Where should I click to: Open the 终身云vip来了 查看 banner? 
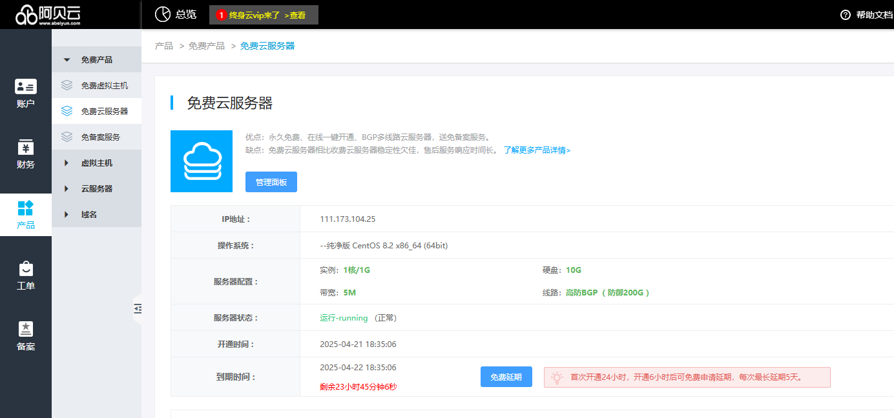point(264,15)
